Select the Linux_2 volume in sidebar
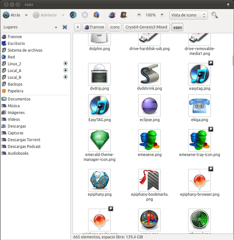This screenshot has width=234, height=240. coord(36,64)
